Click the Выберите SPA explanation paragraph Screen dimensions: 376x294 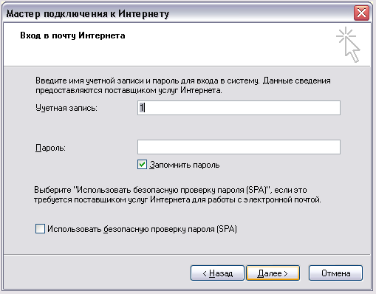(x=177, y=194)
